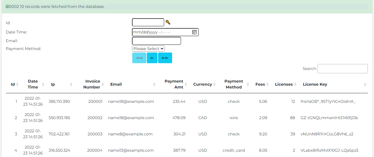This screenshot has width=374, height=157.
Task: Click the key icon beside Id field
Action: tap(168, 22)
